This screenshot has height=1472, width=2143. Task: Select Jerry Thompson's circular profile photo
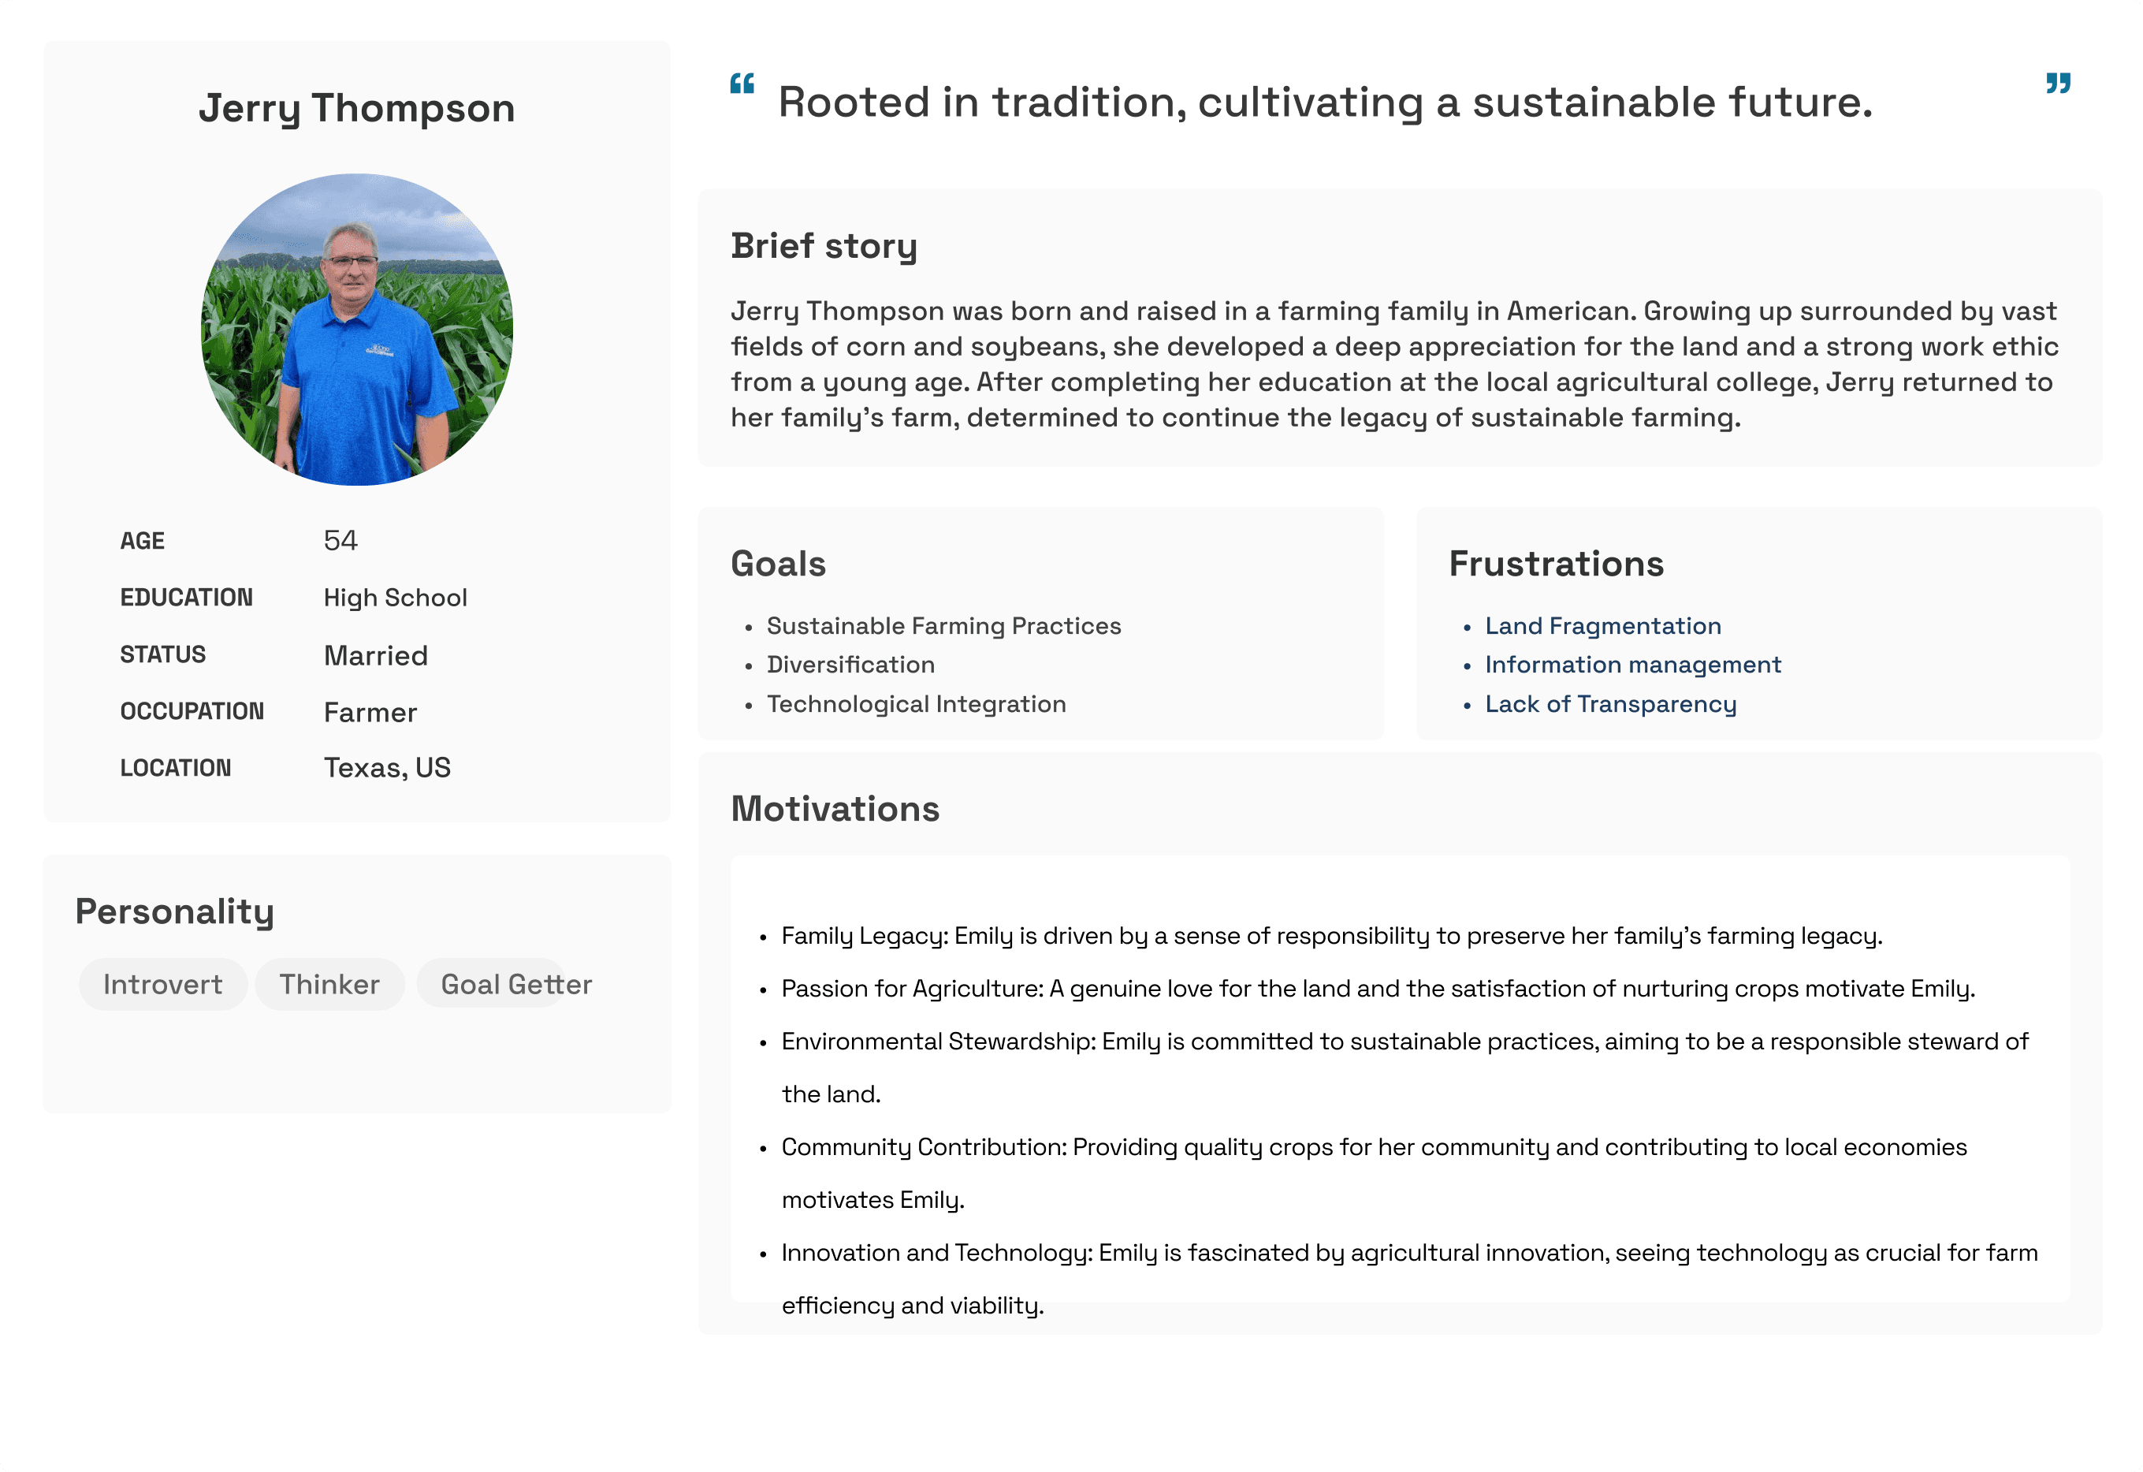point(357,330)
